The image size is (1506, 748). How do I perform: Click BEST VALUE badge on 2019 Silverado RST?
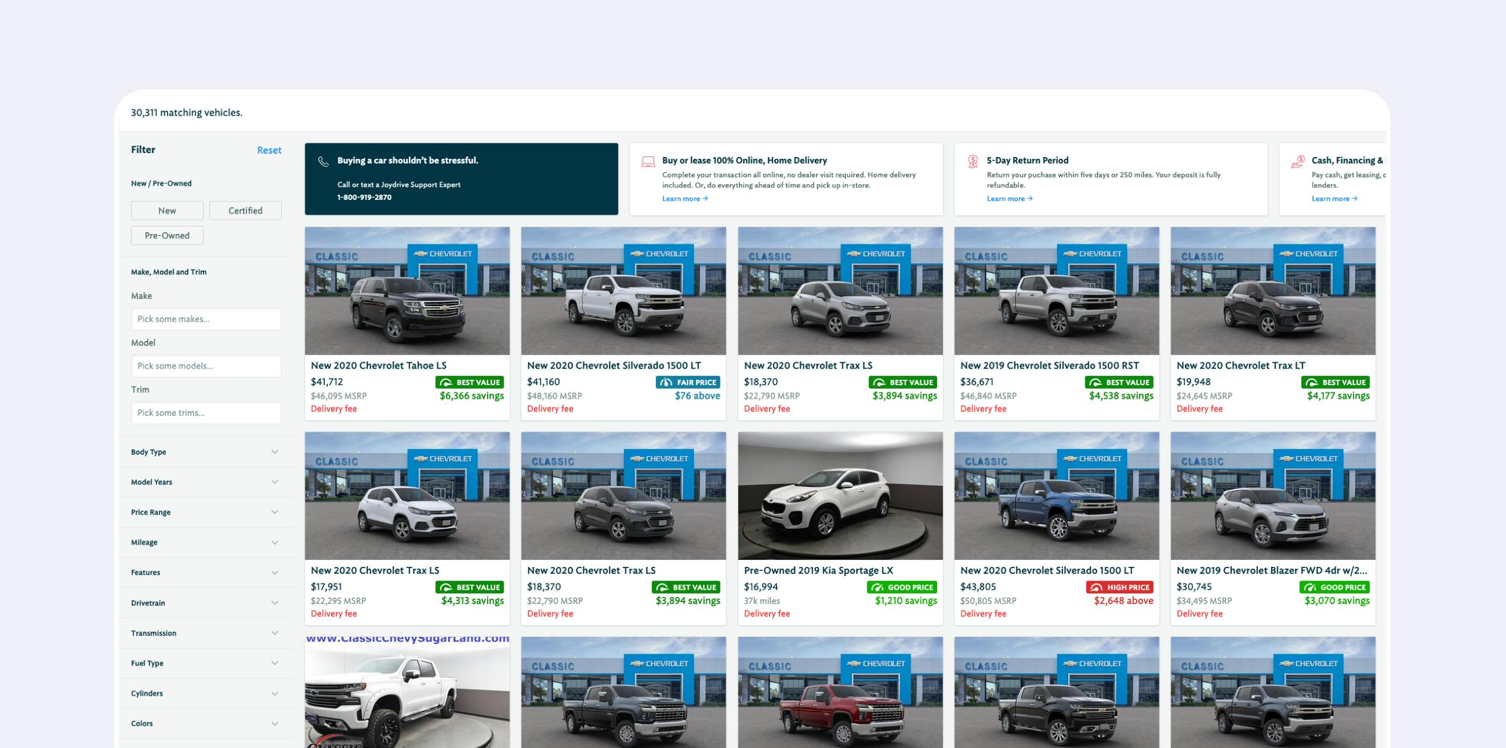(x=1119, y=382)
